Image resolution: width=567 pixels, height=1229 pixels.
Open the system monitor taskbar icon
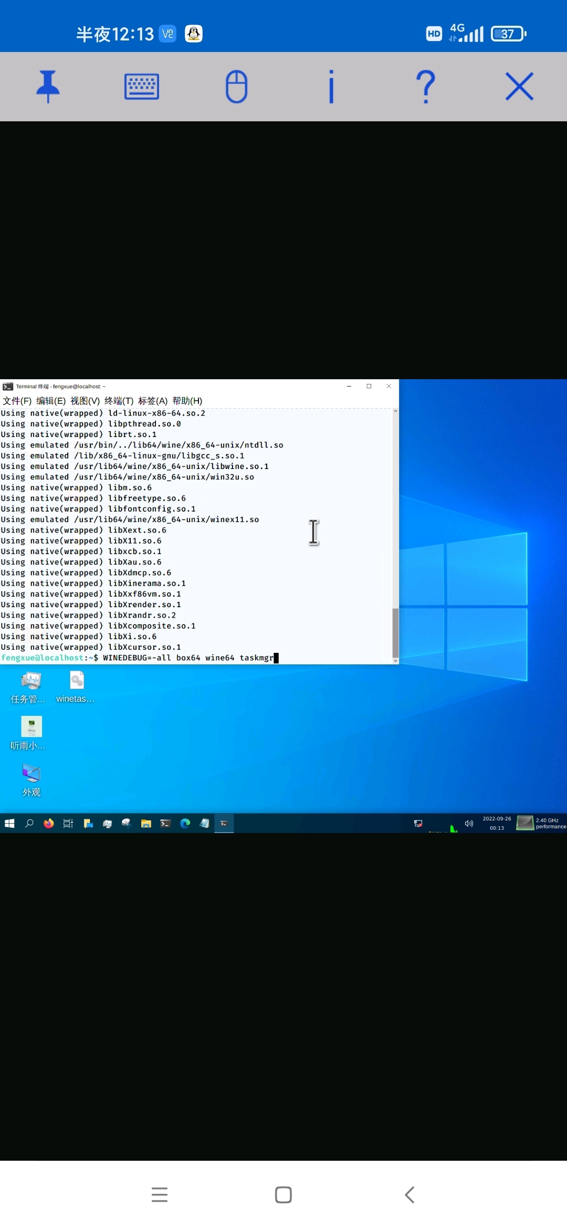[108, 824]
